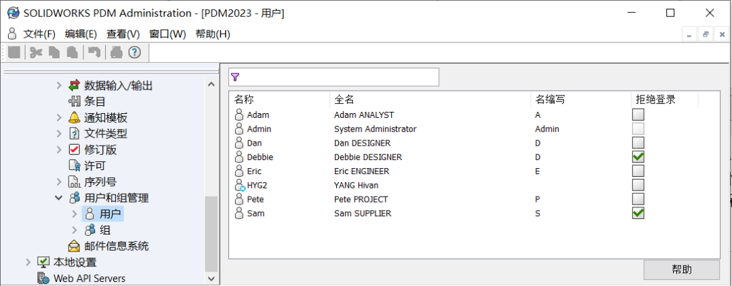Screen dimensions: 732x286
Task: Open the 窗口(W) menu
Action: (x=167, y=34)
